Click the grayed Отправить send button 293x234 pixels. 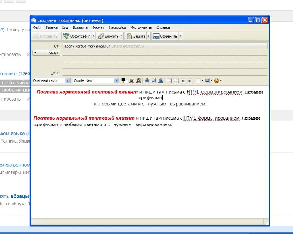(45, 36)
